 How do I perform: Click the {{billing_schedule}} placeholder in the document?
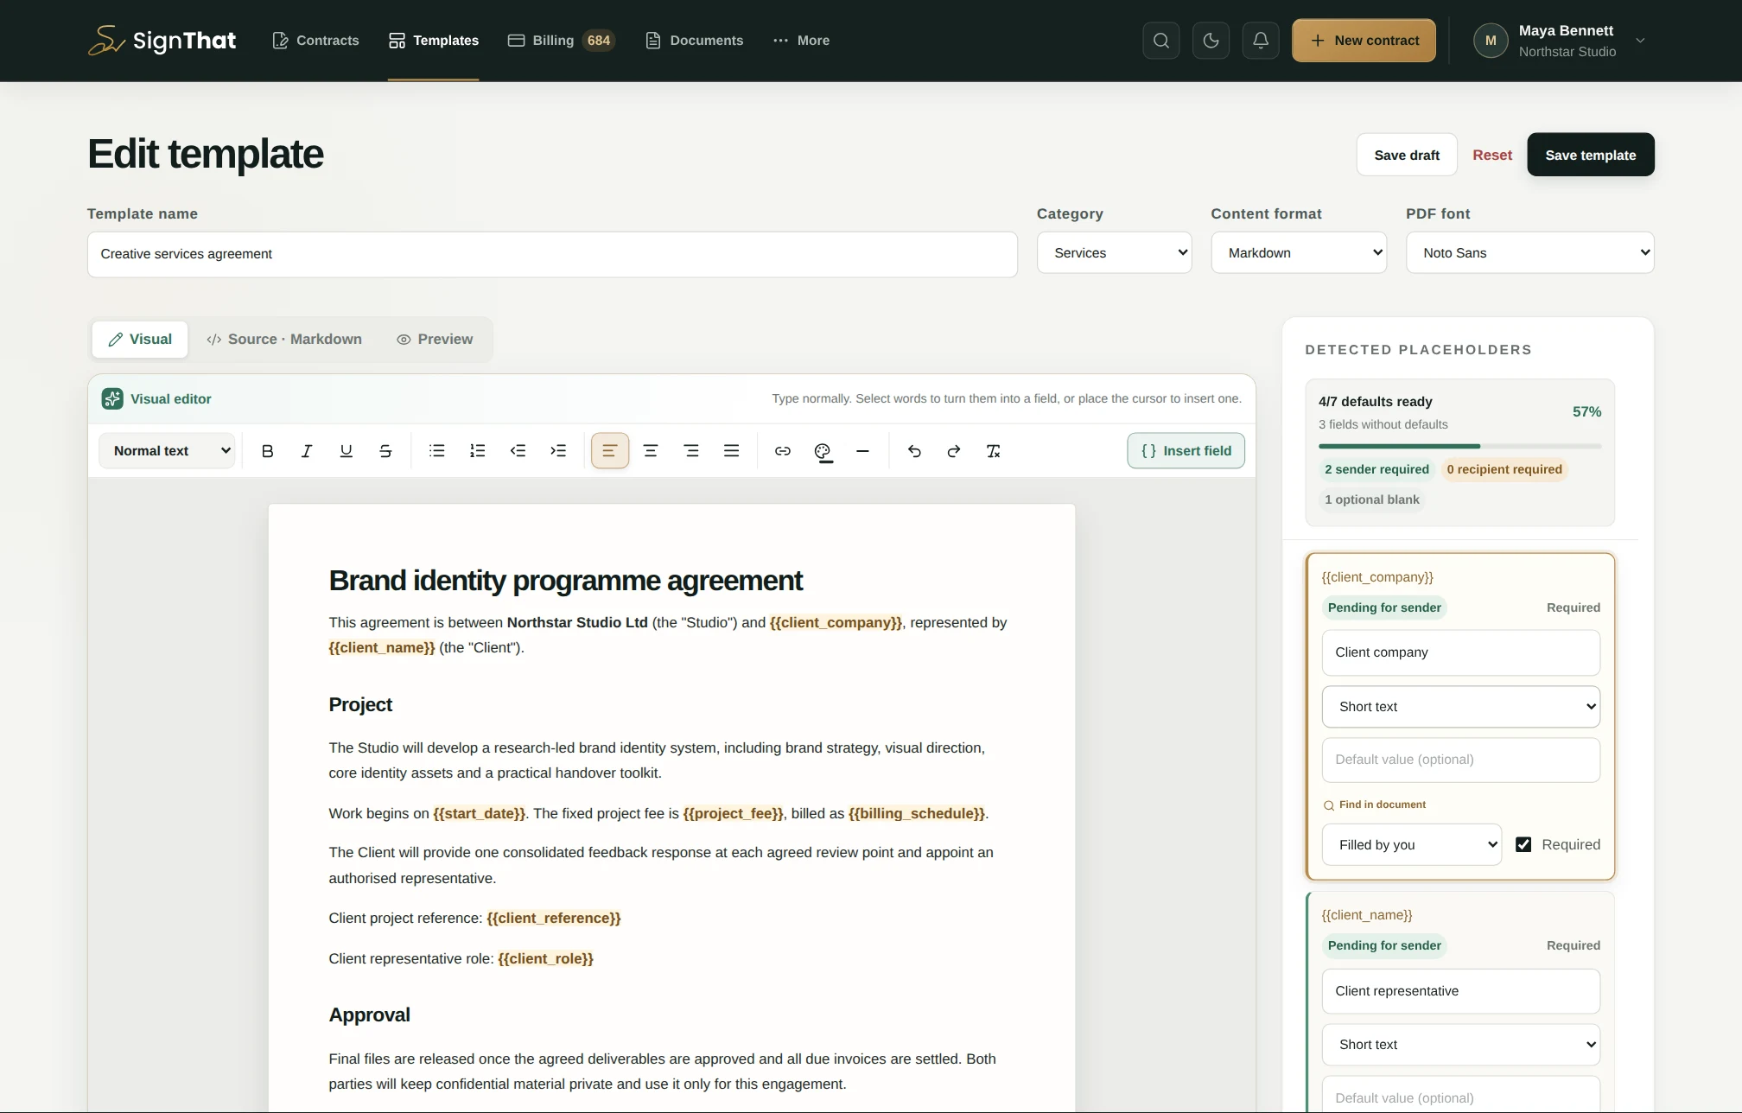pyautogui.click(x=917, y=813)
